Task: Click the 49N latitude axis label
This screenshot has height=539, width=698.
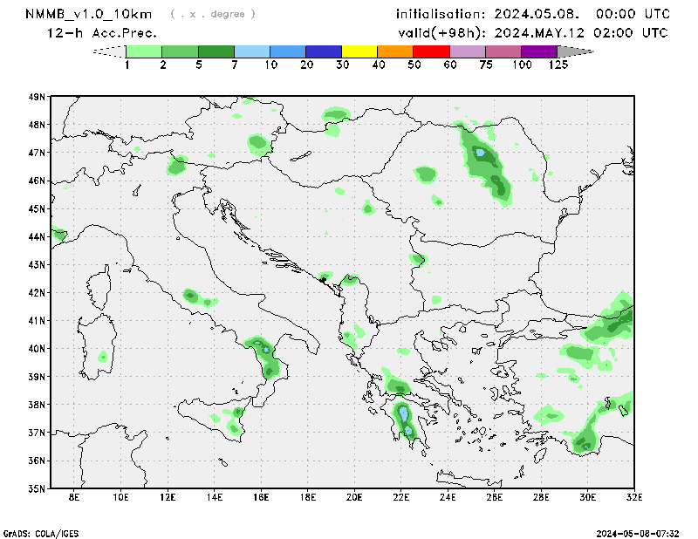Action: (x=37, y=97)
